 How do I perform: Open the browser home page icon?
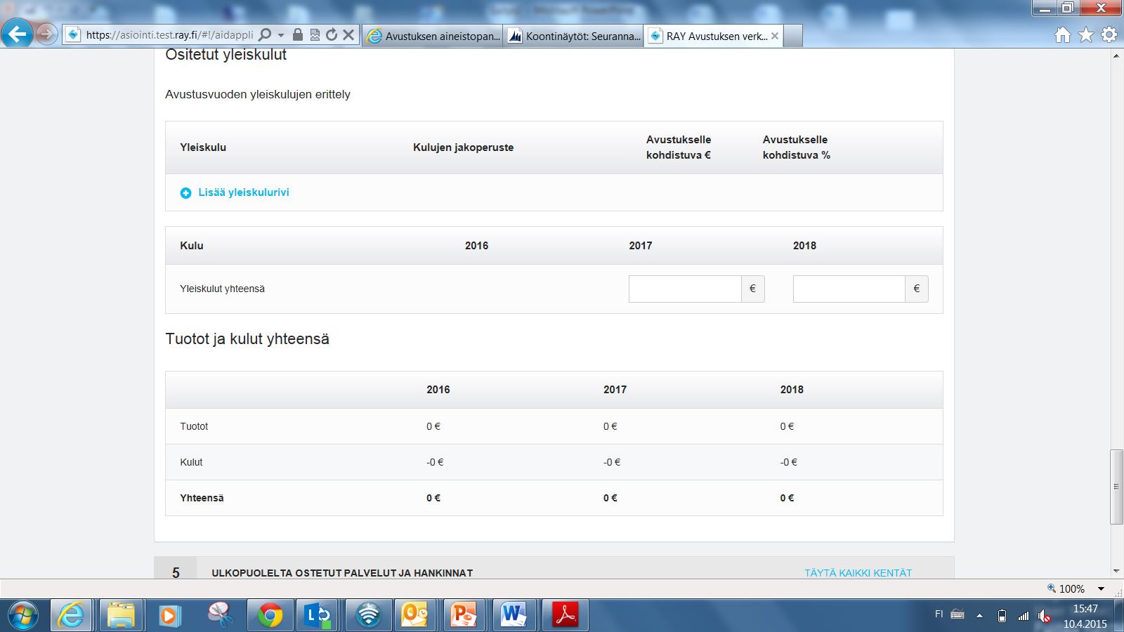1063,35
